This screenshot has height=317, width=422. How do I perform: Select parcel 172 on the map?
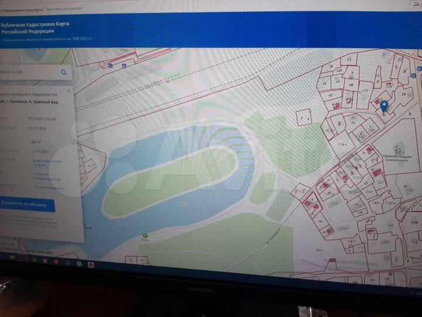(365, 91)
